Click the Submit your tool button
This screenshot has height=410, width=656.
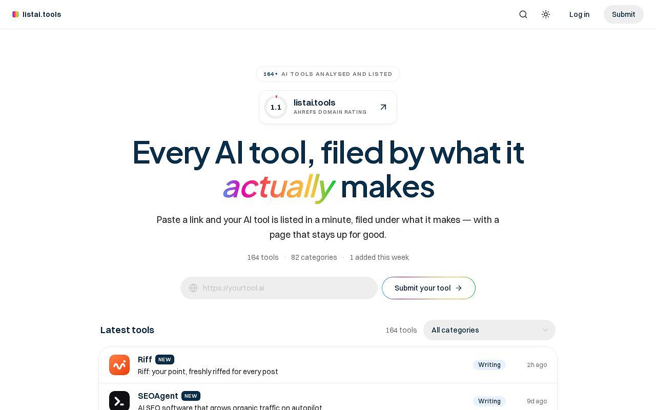(x=428, y=288)
